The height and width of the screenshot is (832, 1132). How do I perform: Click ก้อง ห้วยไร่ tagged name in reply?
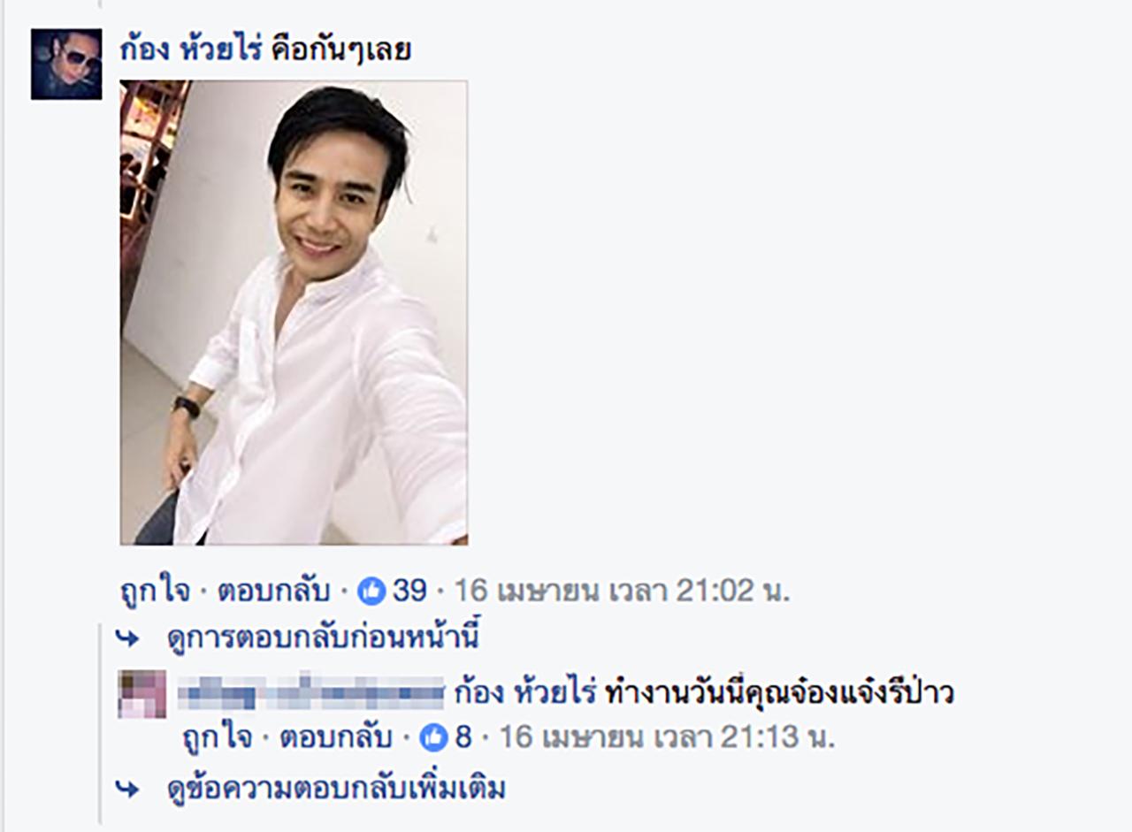pyautogui.click(x=527, y=692)
